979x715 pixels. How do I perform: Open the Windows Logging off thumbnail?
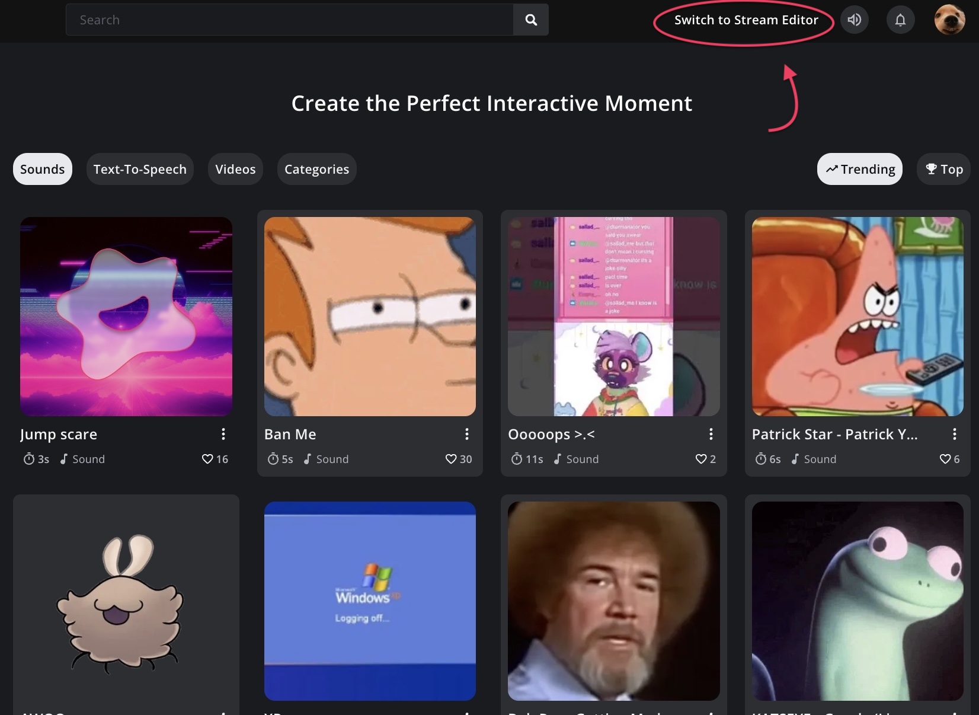point(370,601)
